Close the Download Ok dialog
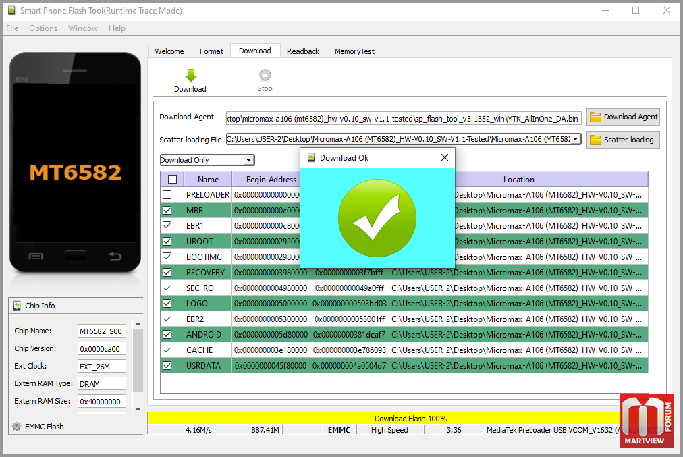 [x=444, y=157]
